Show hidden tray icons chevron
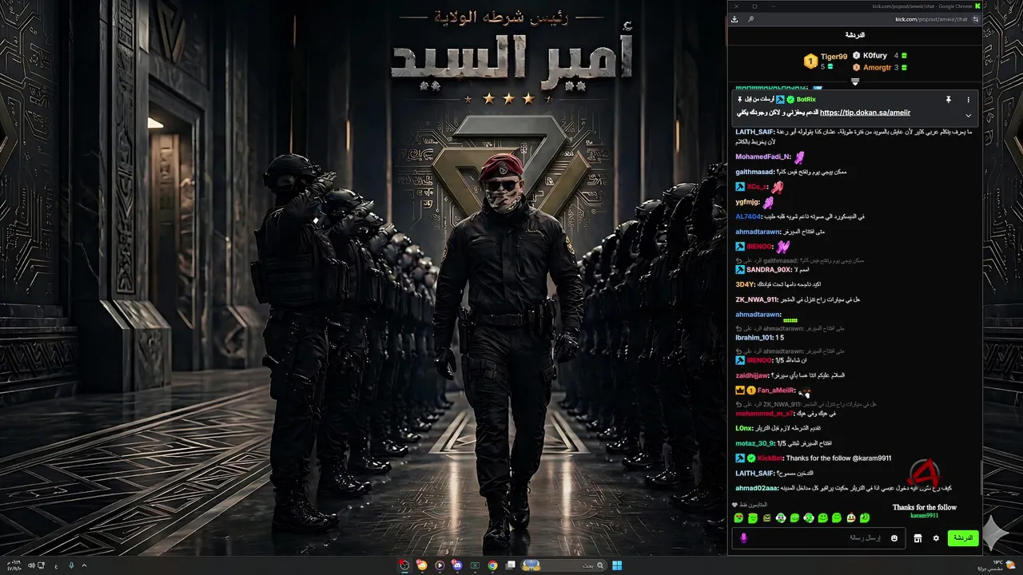The width and height of the screenshot is (1023, 575). click(x=84, y=565)
